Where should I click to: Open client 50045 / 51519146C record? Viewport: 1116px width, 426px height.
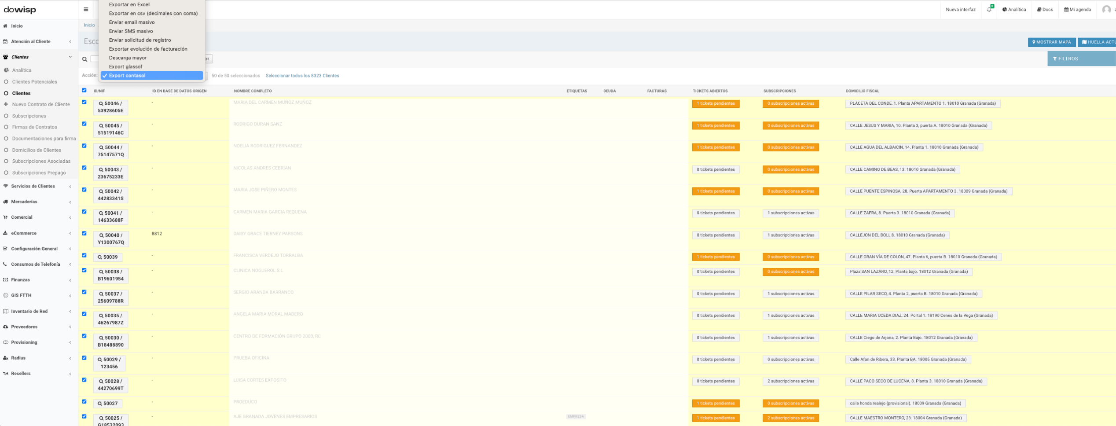110,129
